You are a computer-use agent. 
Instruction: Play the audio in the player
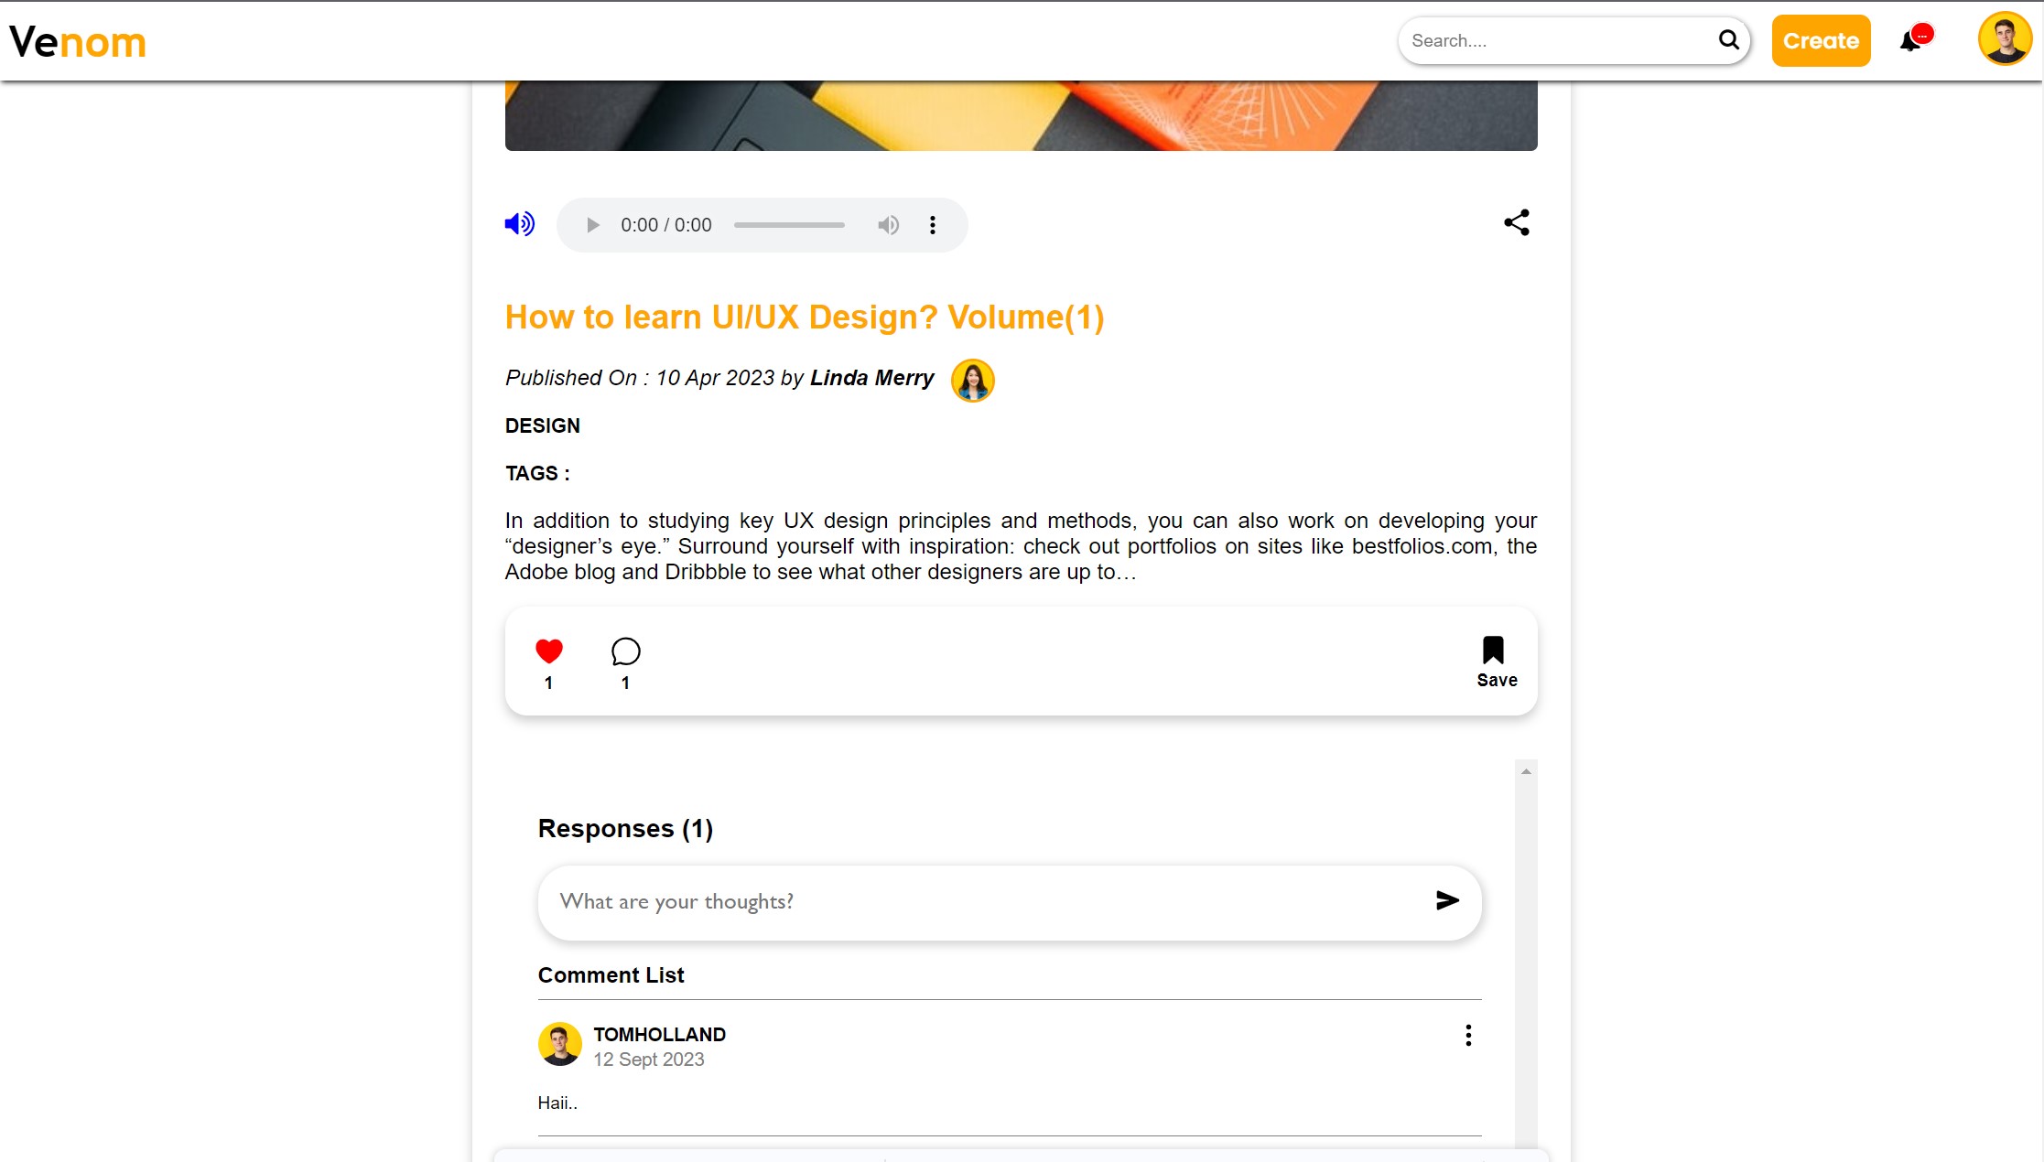pos(592,225)
